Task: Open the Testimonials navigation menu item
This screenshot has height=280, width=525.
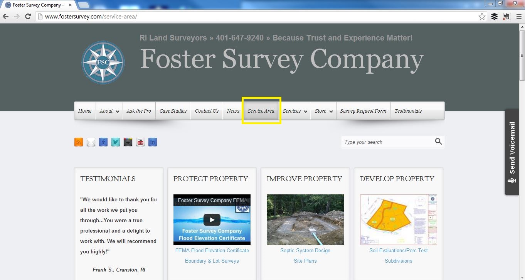Action: click(x=408, y=111)
